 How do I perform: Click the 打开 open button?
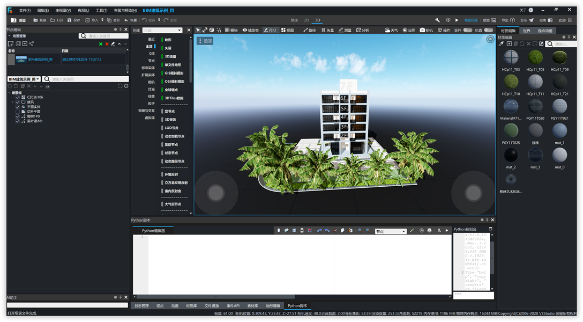(x=56, y=20)
